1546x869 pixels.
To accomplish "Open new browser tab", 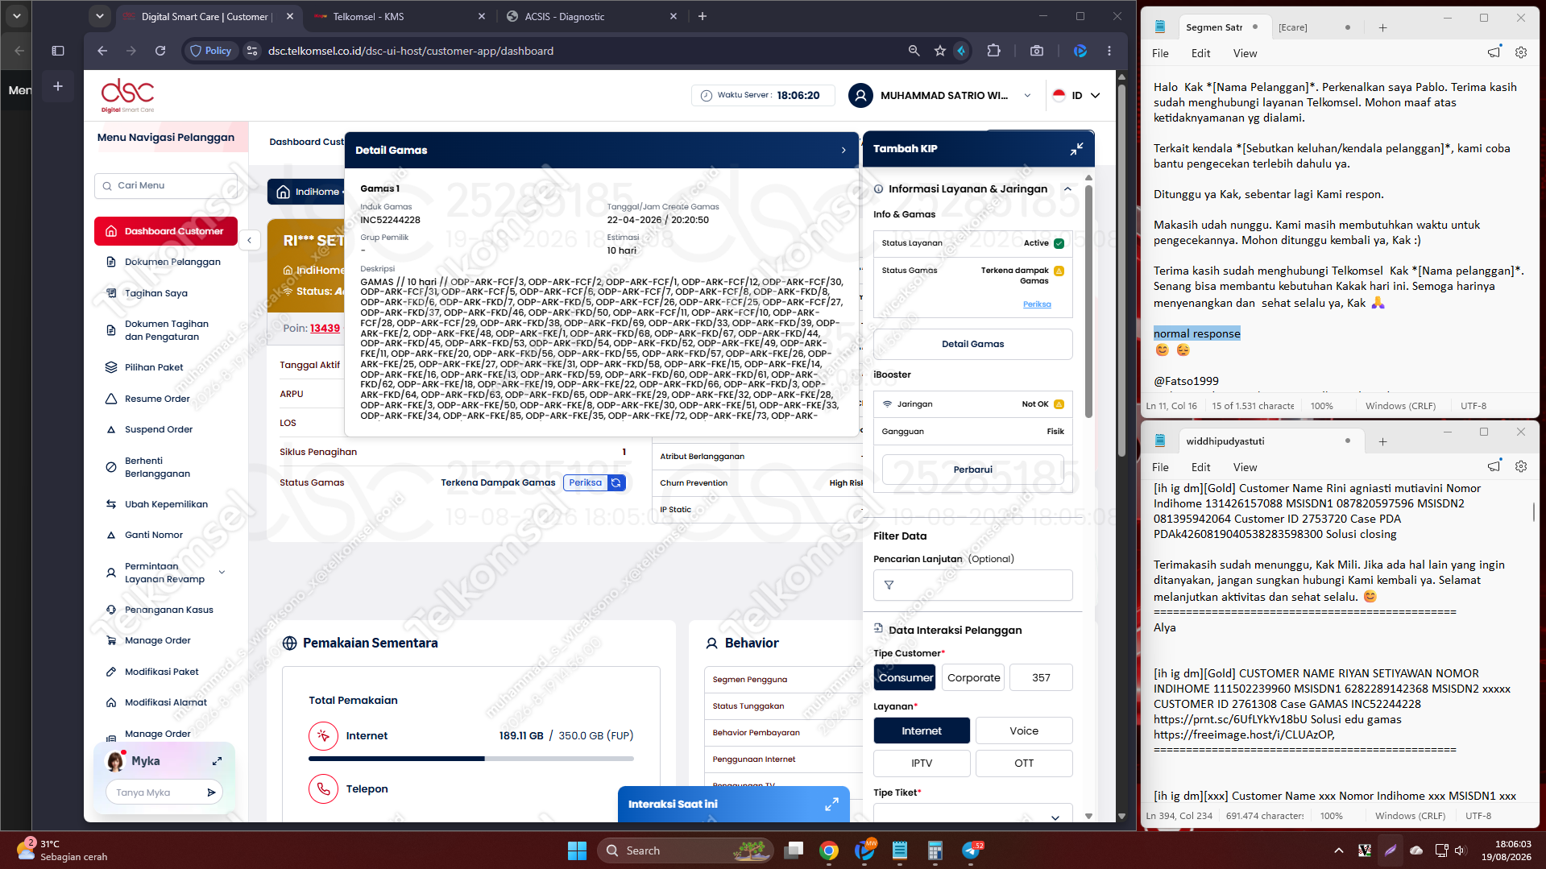I will coord(703,16).
